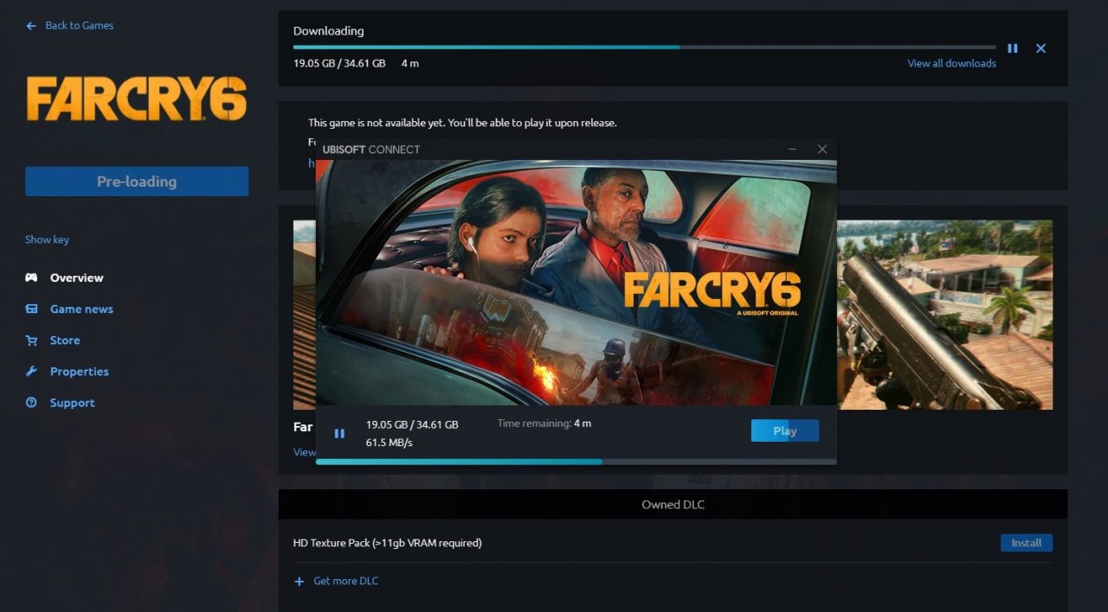Click the download progress bar
This screenshot has width=1108, height=612.
click(x=644, y=47)
